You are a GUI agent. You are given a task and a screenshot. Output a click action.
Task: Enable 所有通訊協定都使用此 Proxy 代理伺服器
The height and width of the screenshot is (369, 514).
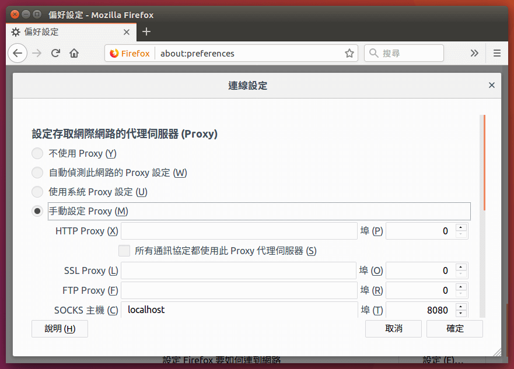click(124, 250)
